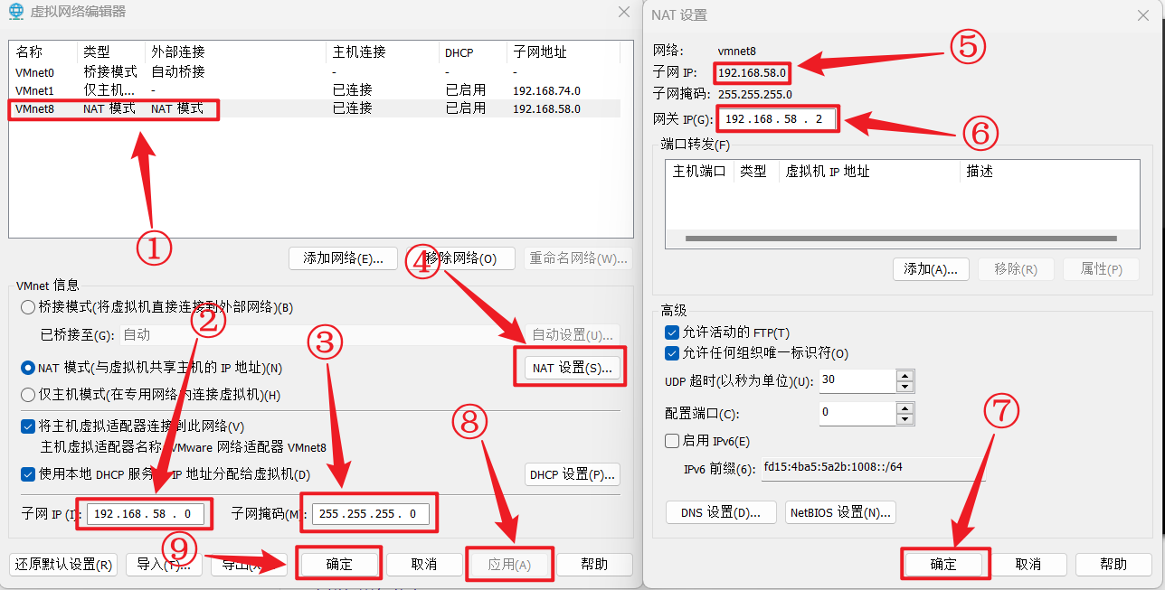Screen dimensions: 1165x590
Task: Open the DHCP 设置 dialog
Action: pyautogui.click(x=573, y=474)
